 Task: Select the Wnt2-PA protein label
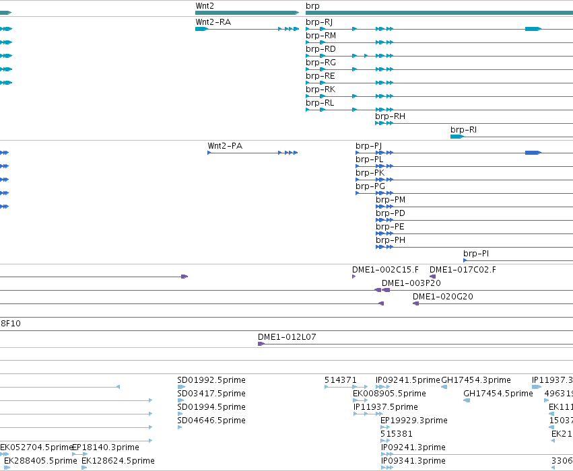point(225,146)
